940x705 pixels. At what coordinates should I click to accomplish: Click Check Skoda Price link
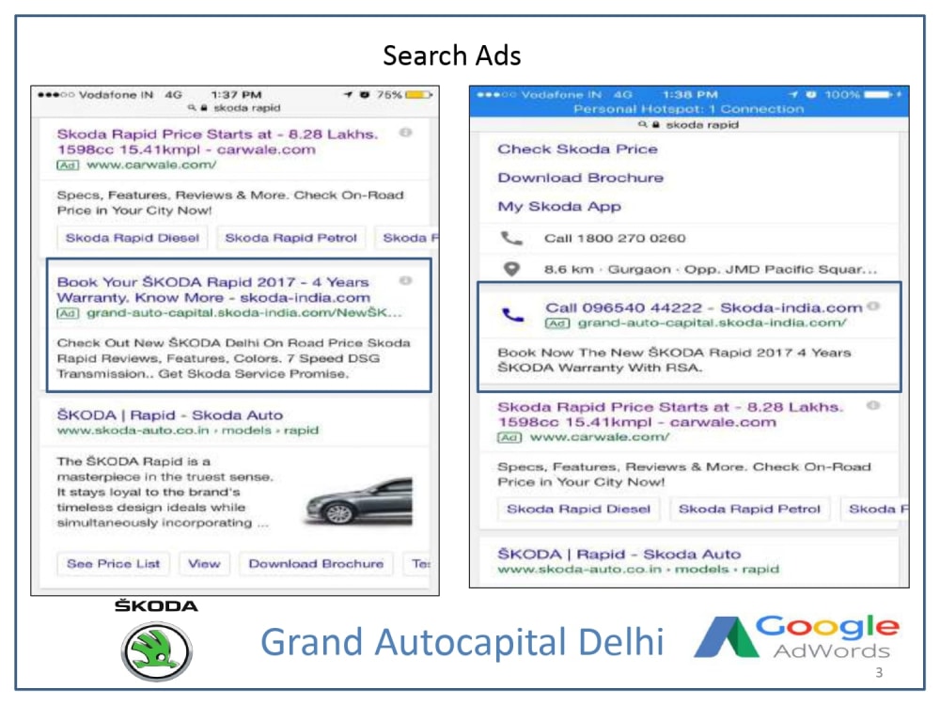pos(577,149)
